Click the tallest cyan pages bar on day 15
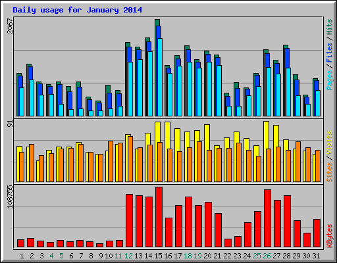 coord(160,78)
